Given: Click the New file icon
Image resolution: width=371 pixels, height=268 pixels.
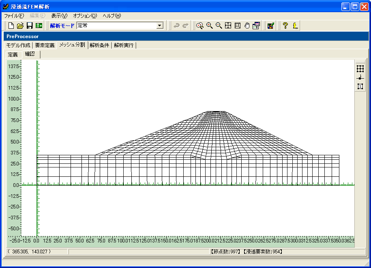Looking at the screenshot, I should tap(11, 26).
